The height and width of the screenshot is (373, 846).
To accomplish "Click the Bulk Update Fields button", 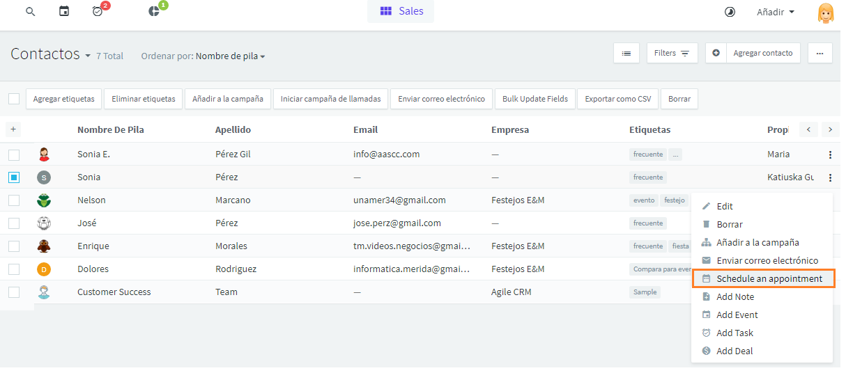I will tap(535, 99).
